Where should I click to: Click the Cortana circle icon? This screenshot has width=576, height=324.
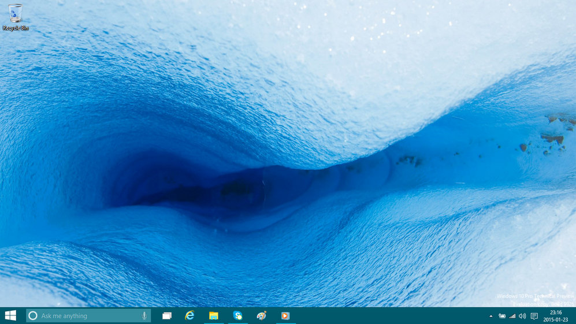coord(33,316)
